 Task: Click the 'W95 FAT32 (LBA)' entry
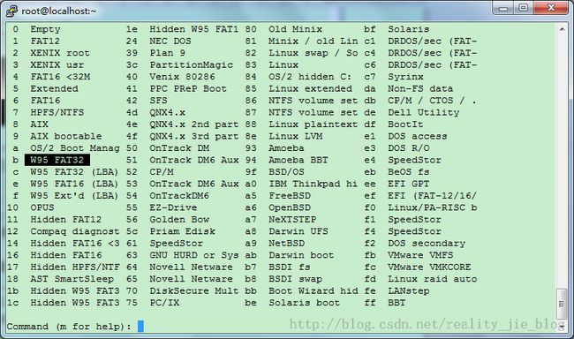click(x=74, y=172)
